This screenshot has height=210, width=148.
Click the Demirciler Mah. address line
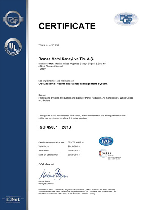click(73, 64)
